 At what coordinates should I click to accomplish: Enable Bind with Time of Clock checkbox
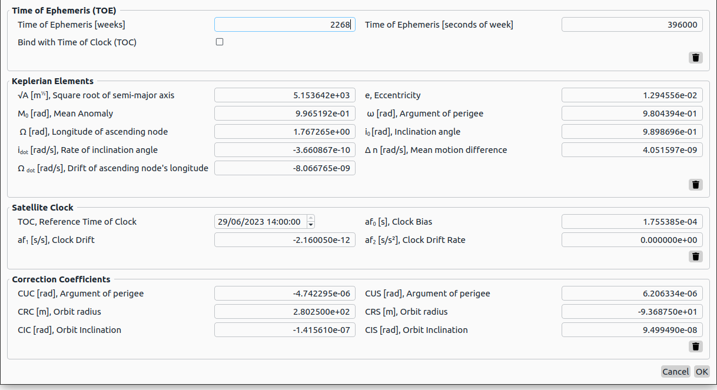(220, 42)
